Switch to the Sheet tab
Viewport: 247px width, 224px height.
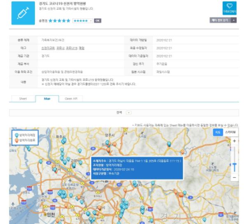click(23, 98)
